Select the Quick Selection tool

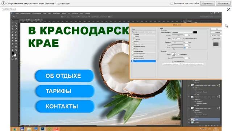[x=16, y=26]
